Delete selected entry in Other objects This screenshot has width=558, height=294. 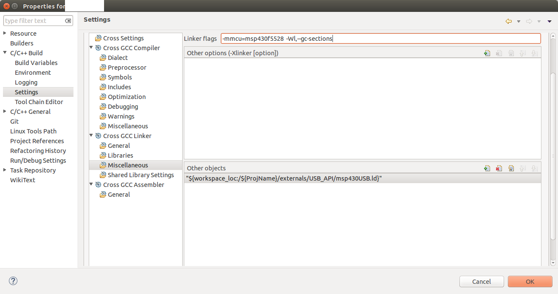[x=499, y=168]
